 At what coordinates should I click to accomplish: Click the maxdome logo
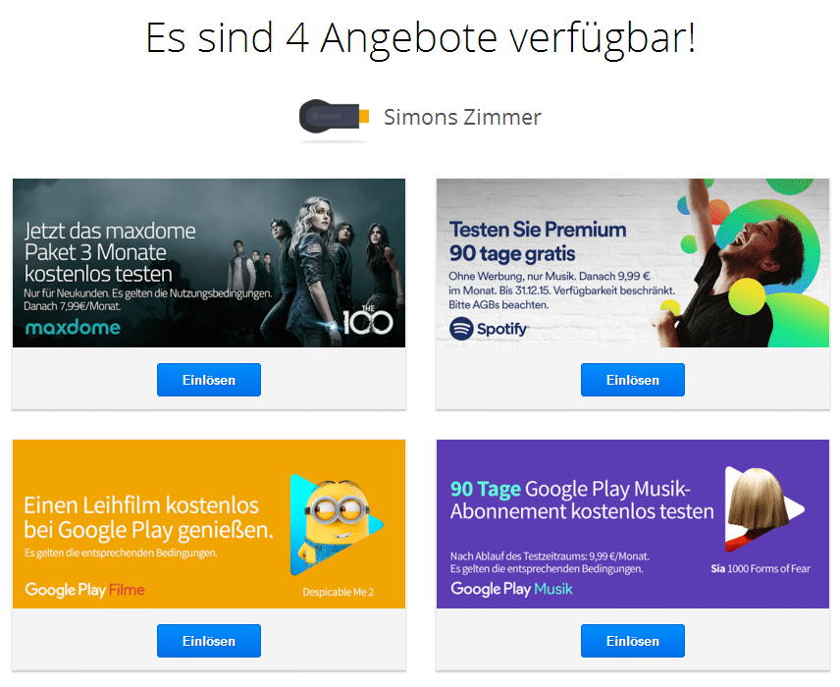click(73, 327)
